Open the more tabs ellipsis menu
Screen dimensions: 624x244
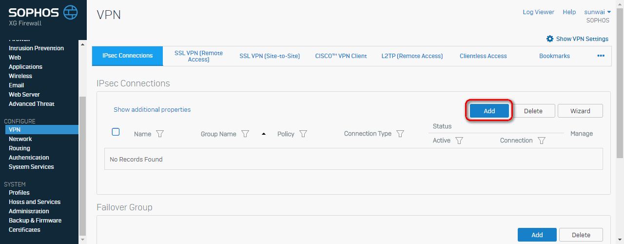[601, 56]
